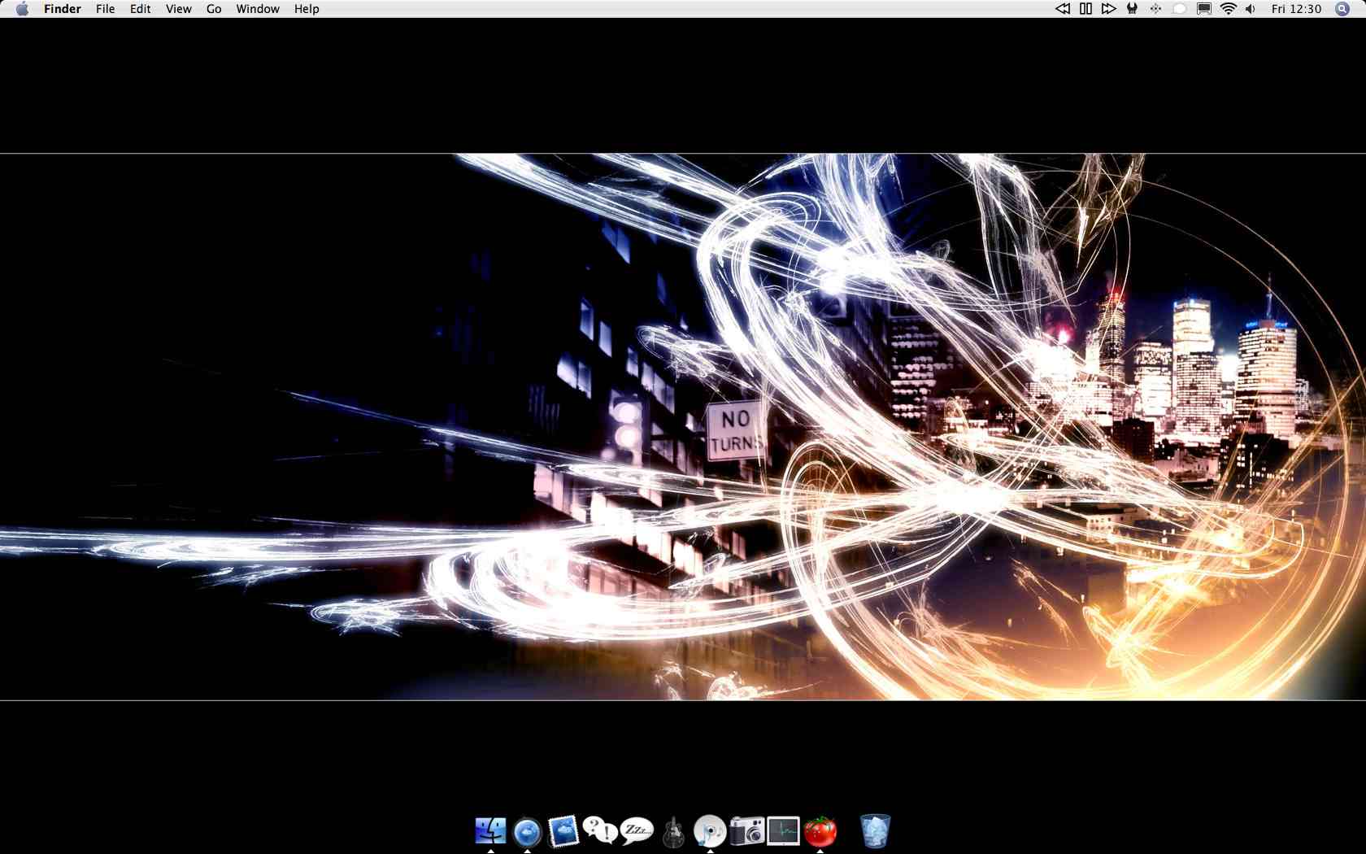Open the tomato app in Dock
This screenshot has height=854, width=1366.
click(820, 831)
